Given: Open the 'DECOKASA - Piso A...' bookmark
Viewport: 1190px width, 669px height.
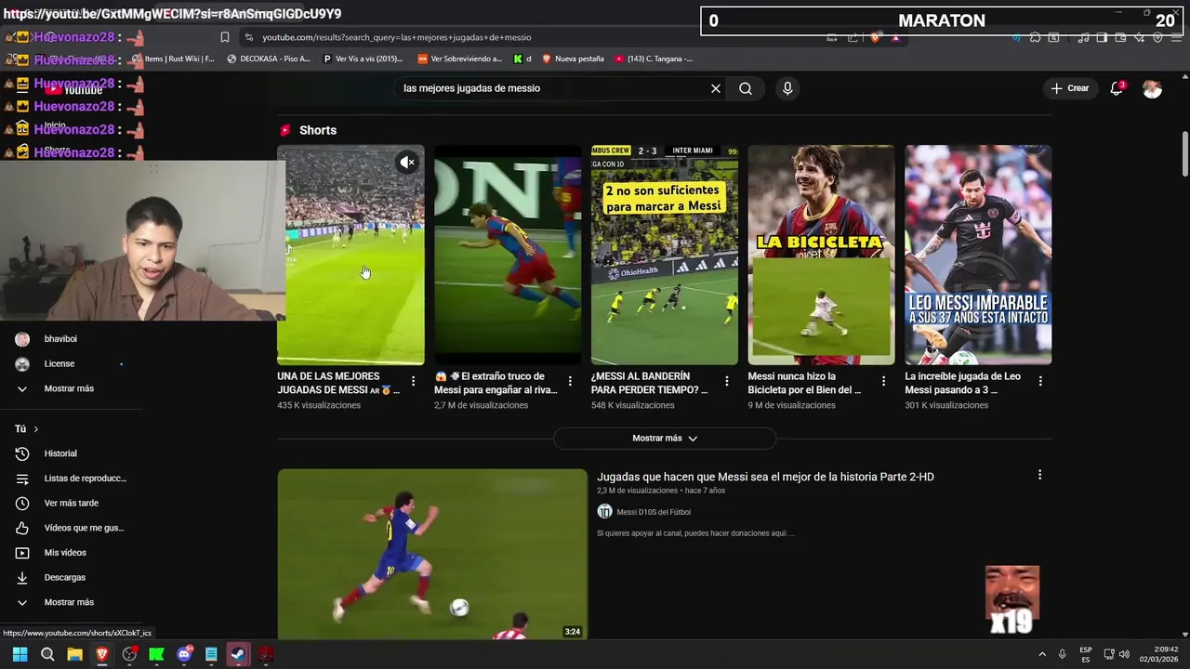Looking at the screenshot, I should click(269, 59).
